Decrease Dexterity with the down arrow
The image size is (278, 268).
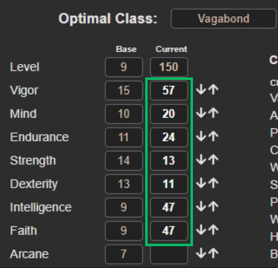[x=201, y=184]
